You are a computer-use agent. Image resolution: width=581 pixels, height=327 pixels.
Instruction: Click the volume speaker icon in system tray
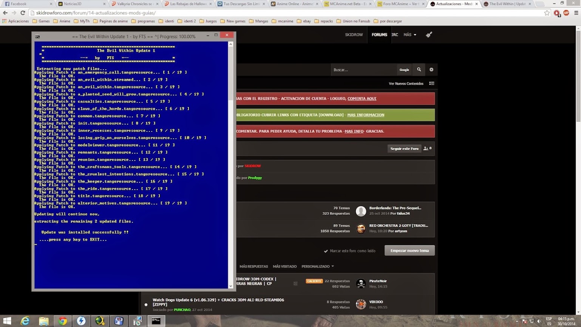pyautogui.click(x=539, y=321)
